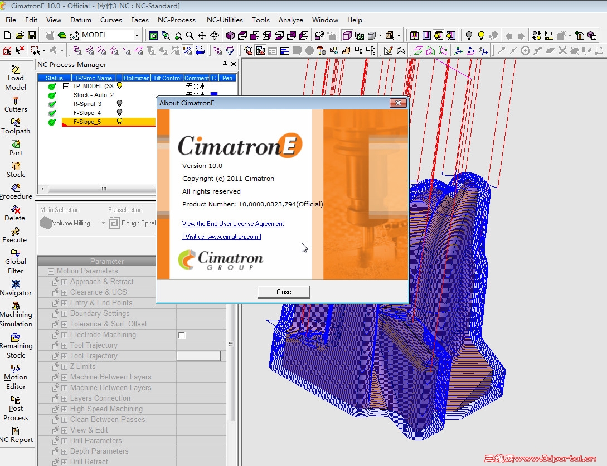This screenshot has height=466, width=607.
Task: Toggle visibility bulb for F-Slope_4
Action: click(120, 112)
